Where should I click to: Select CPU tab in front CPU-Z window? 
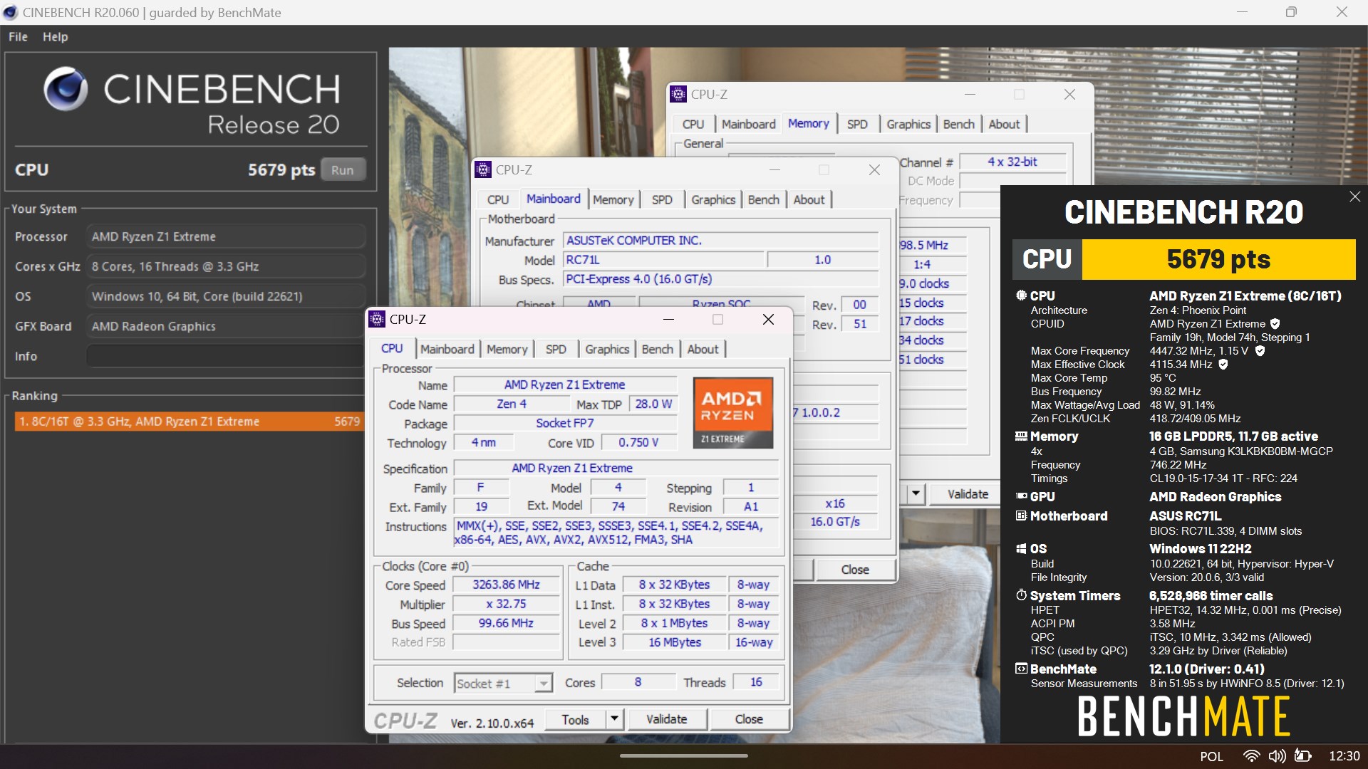(x=392, y=348)
